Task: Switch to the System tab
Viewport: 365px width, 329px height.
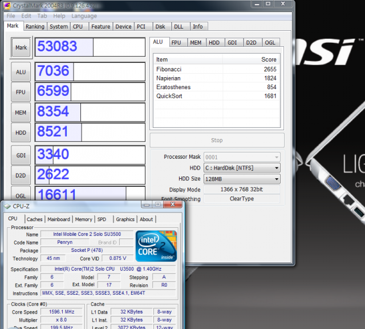Action: point(59,27)
